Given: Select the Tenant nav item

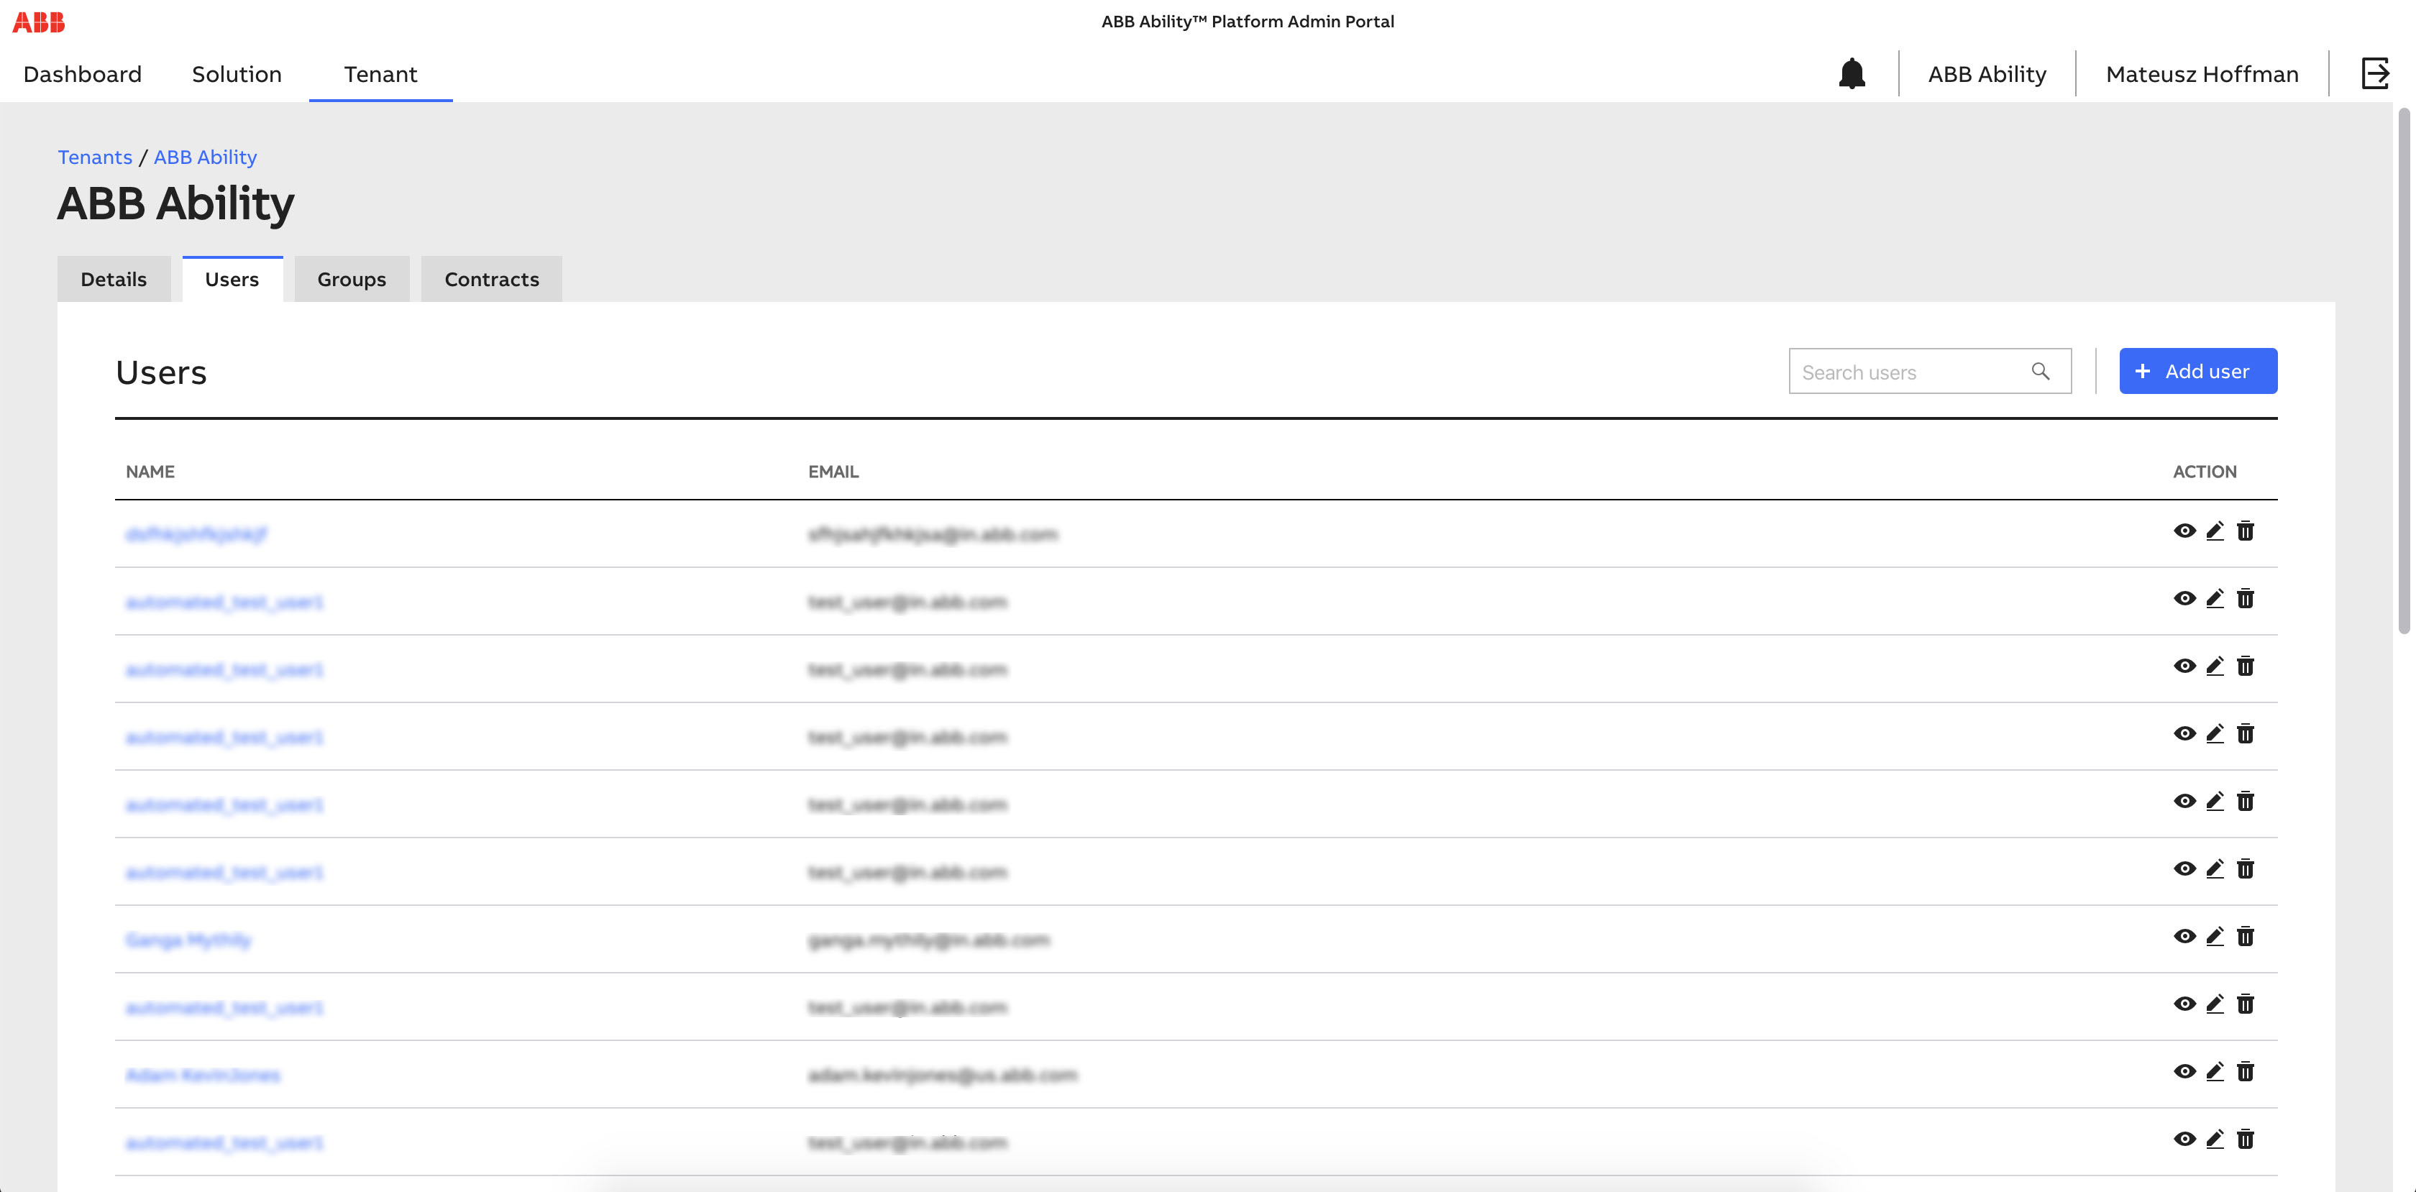Looking at the screenshot, I should [x=381, y=74].
